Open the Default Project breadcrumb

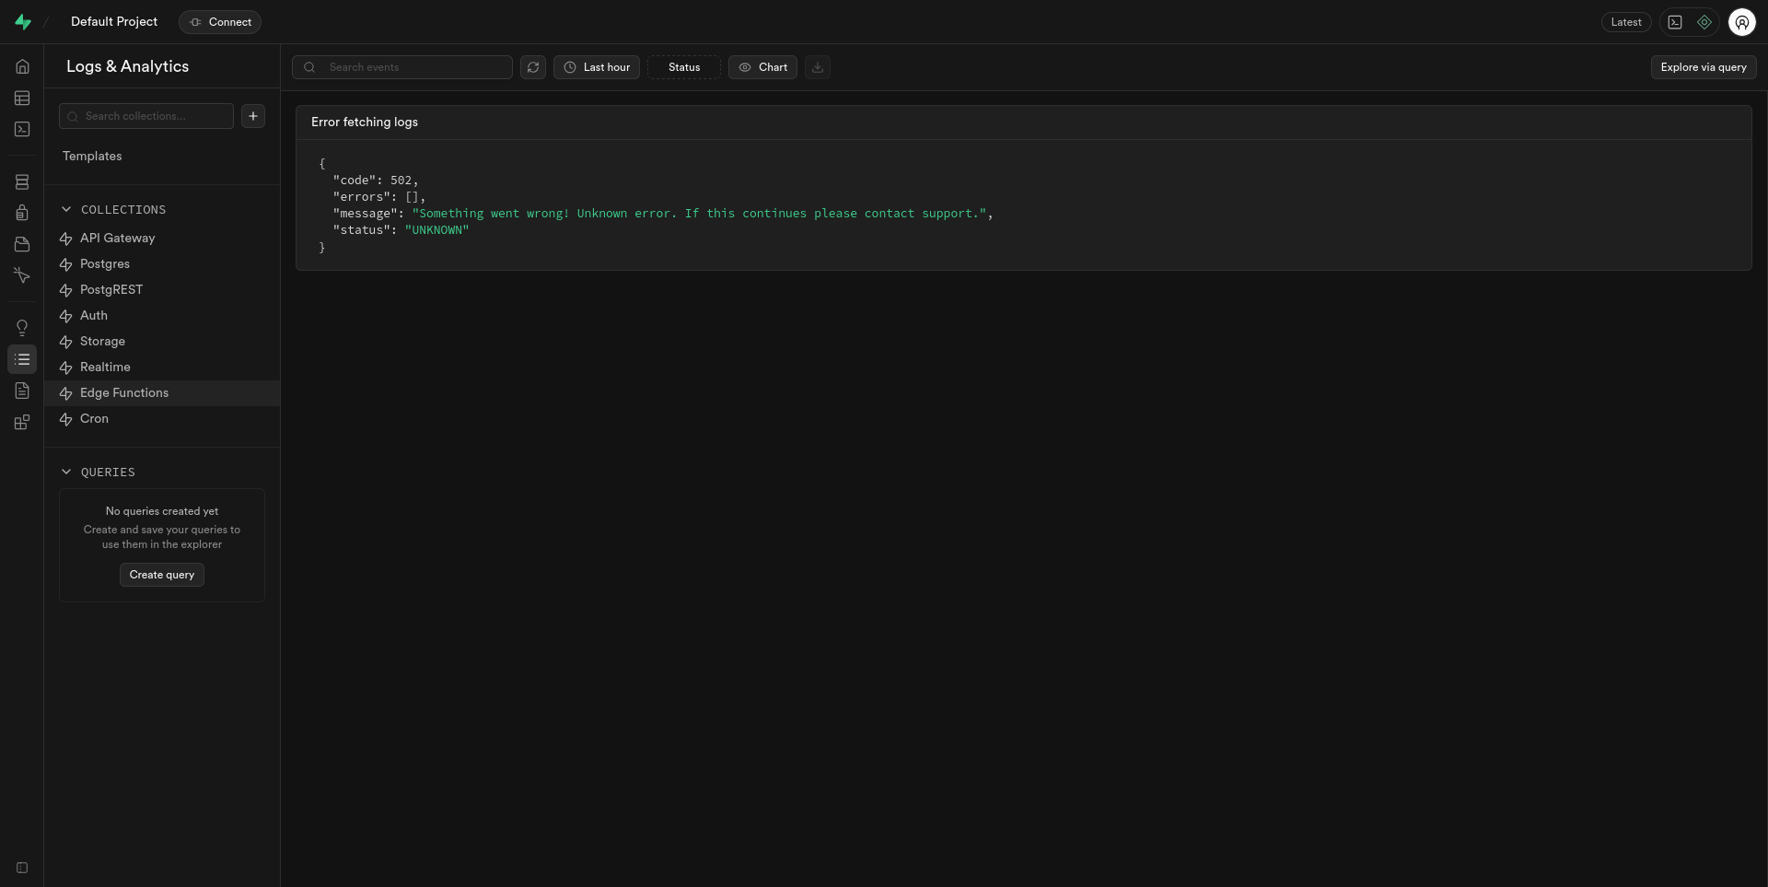[114, 22]
